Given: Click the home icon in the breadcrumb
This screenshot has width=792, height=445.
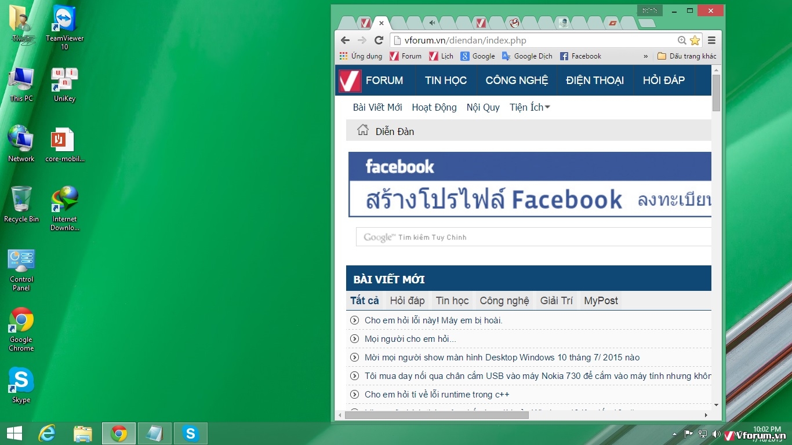Looking at the screenshot, I should click(363, 130).
